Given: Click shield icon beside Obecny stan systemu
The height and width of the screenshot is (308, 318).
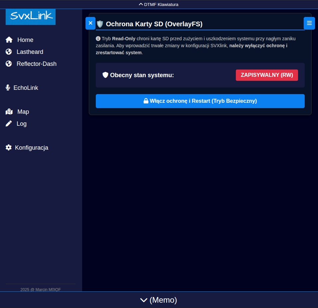Looking at the screenshot, I should [x=105, y=75].
